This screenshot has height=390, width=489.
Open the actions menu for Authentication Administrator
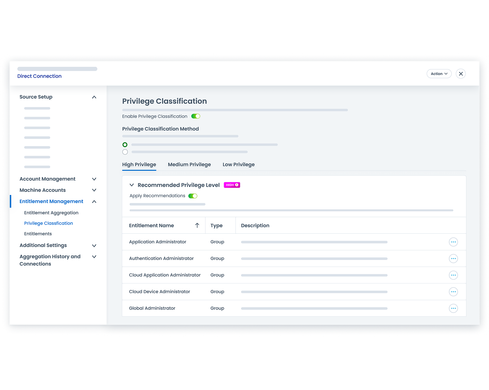pyautogui.click(x=453, y=258)
